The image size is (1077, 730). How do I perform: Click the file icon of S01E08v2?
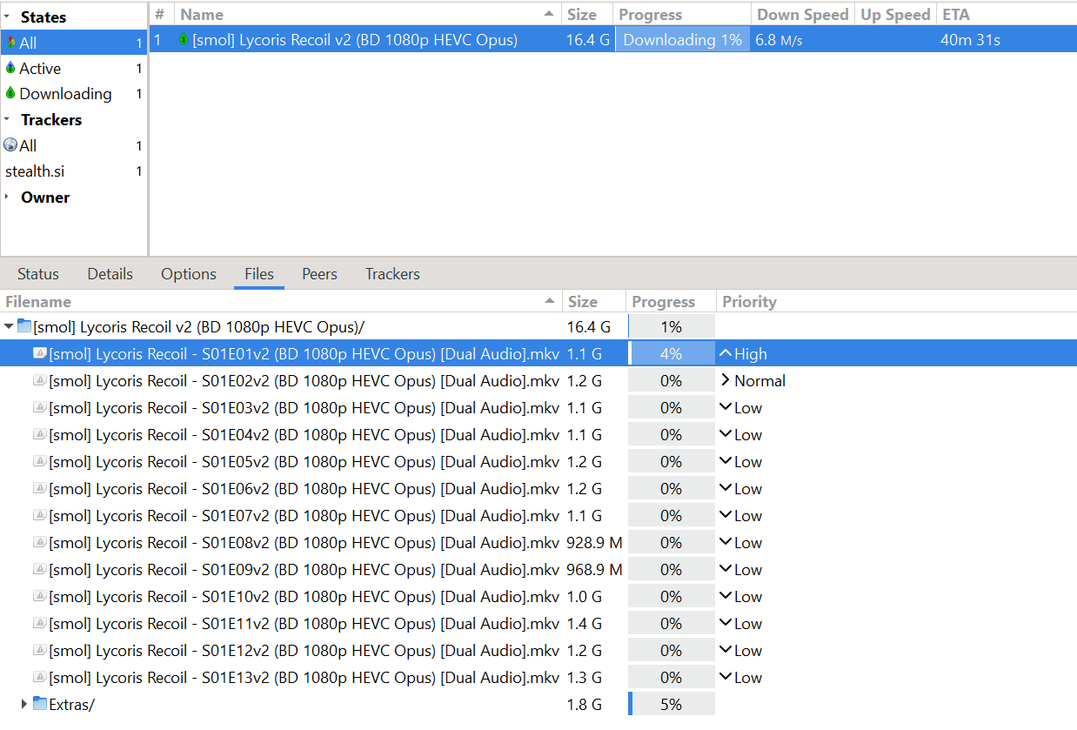click(39, 542)
